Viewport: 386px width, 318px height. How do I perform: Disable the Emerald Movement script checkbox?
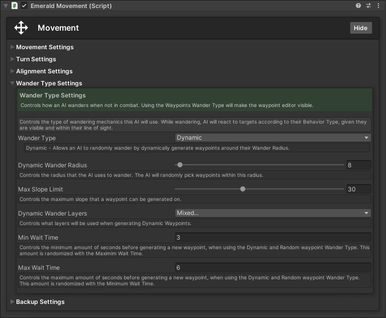click(24, 6)
